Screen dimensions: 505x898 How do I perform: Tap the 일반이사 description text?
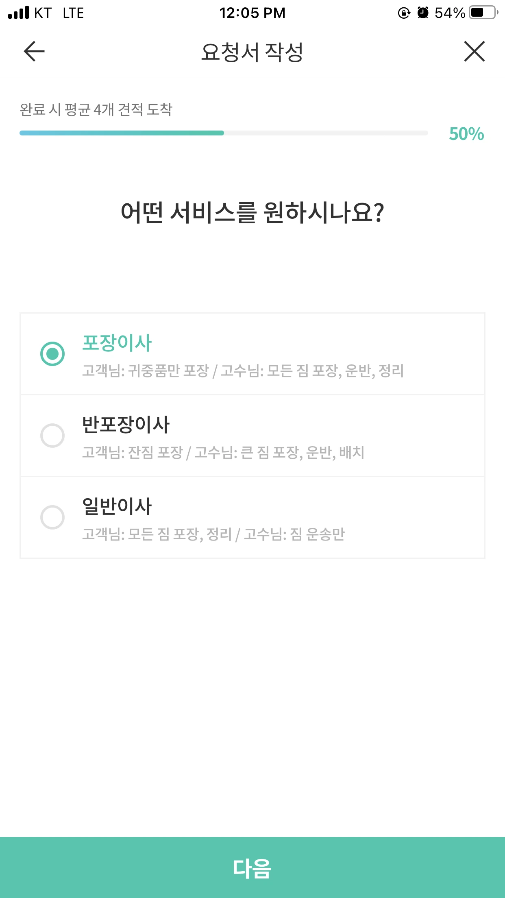click(213, 534)
